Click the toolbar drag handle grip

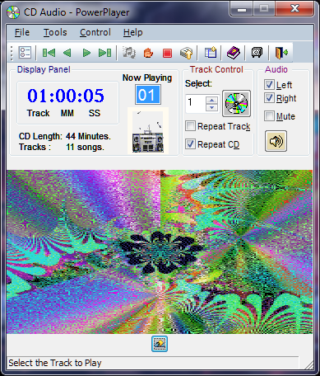click(12, 53)
